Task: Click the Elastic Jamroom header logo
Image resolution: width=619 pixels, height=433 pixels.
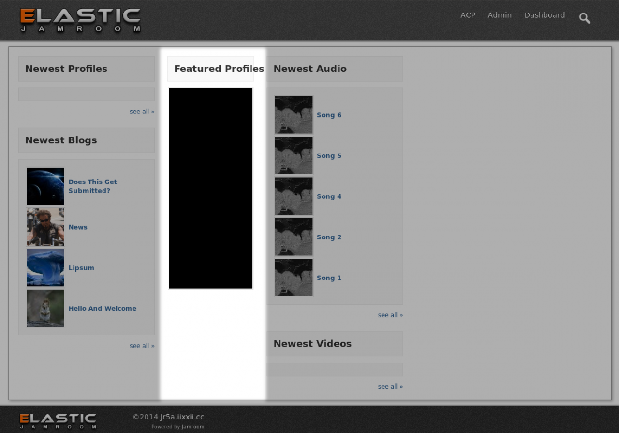Action: 80,20
